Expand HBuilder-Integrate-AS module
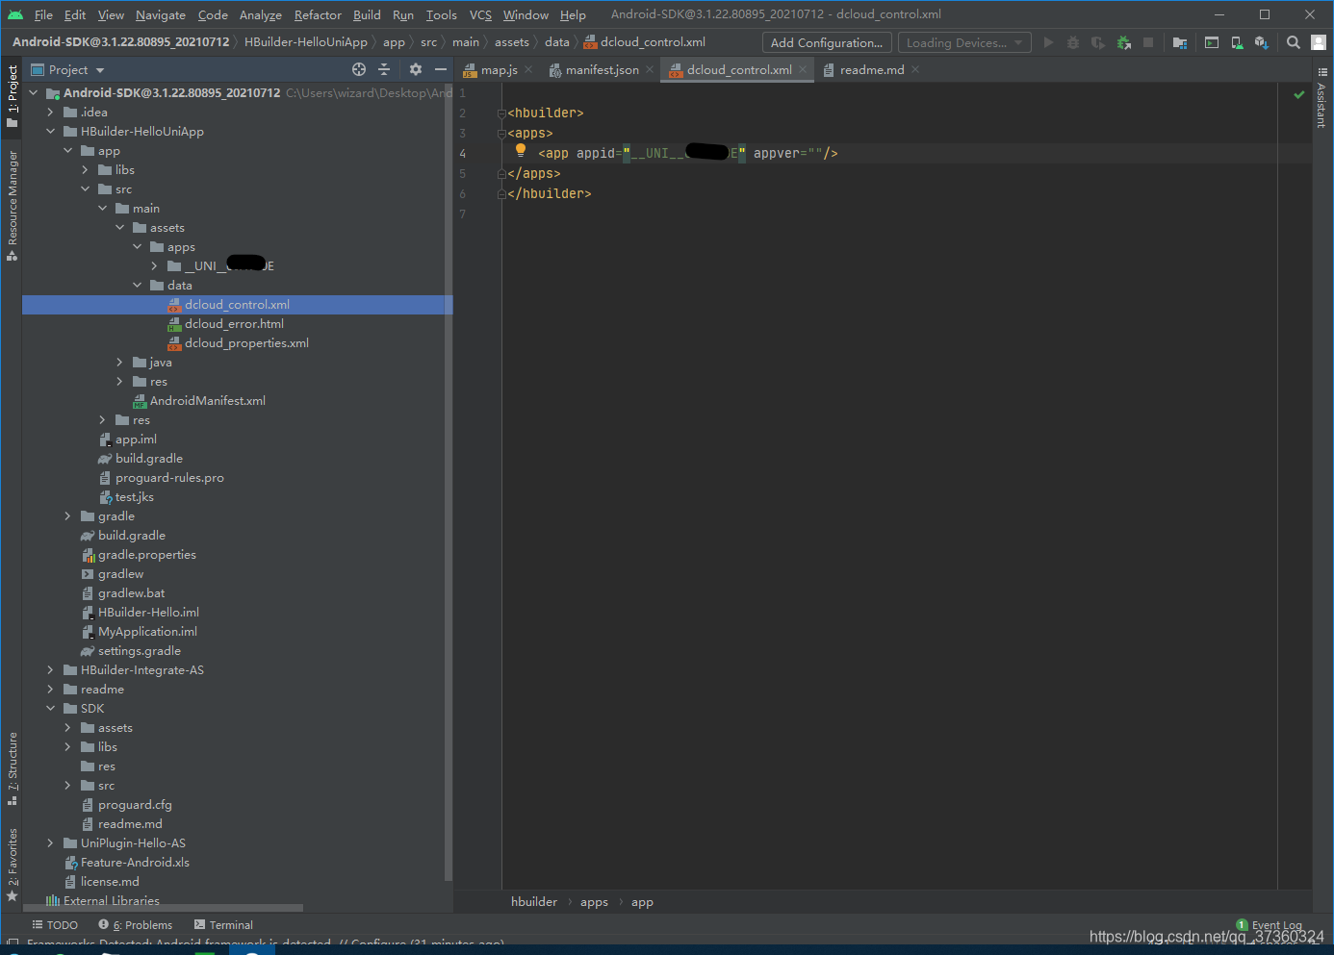 pos(50,670)
